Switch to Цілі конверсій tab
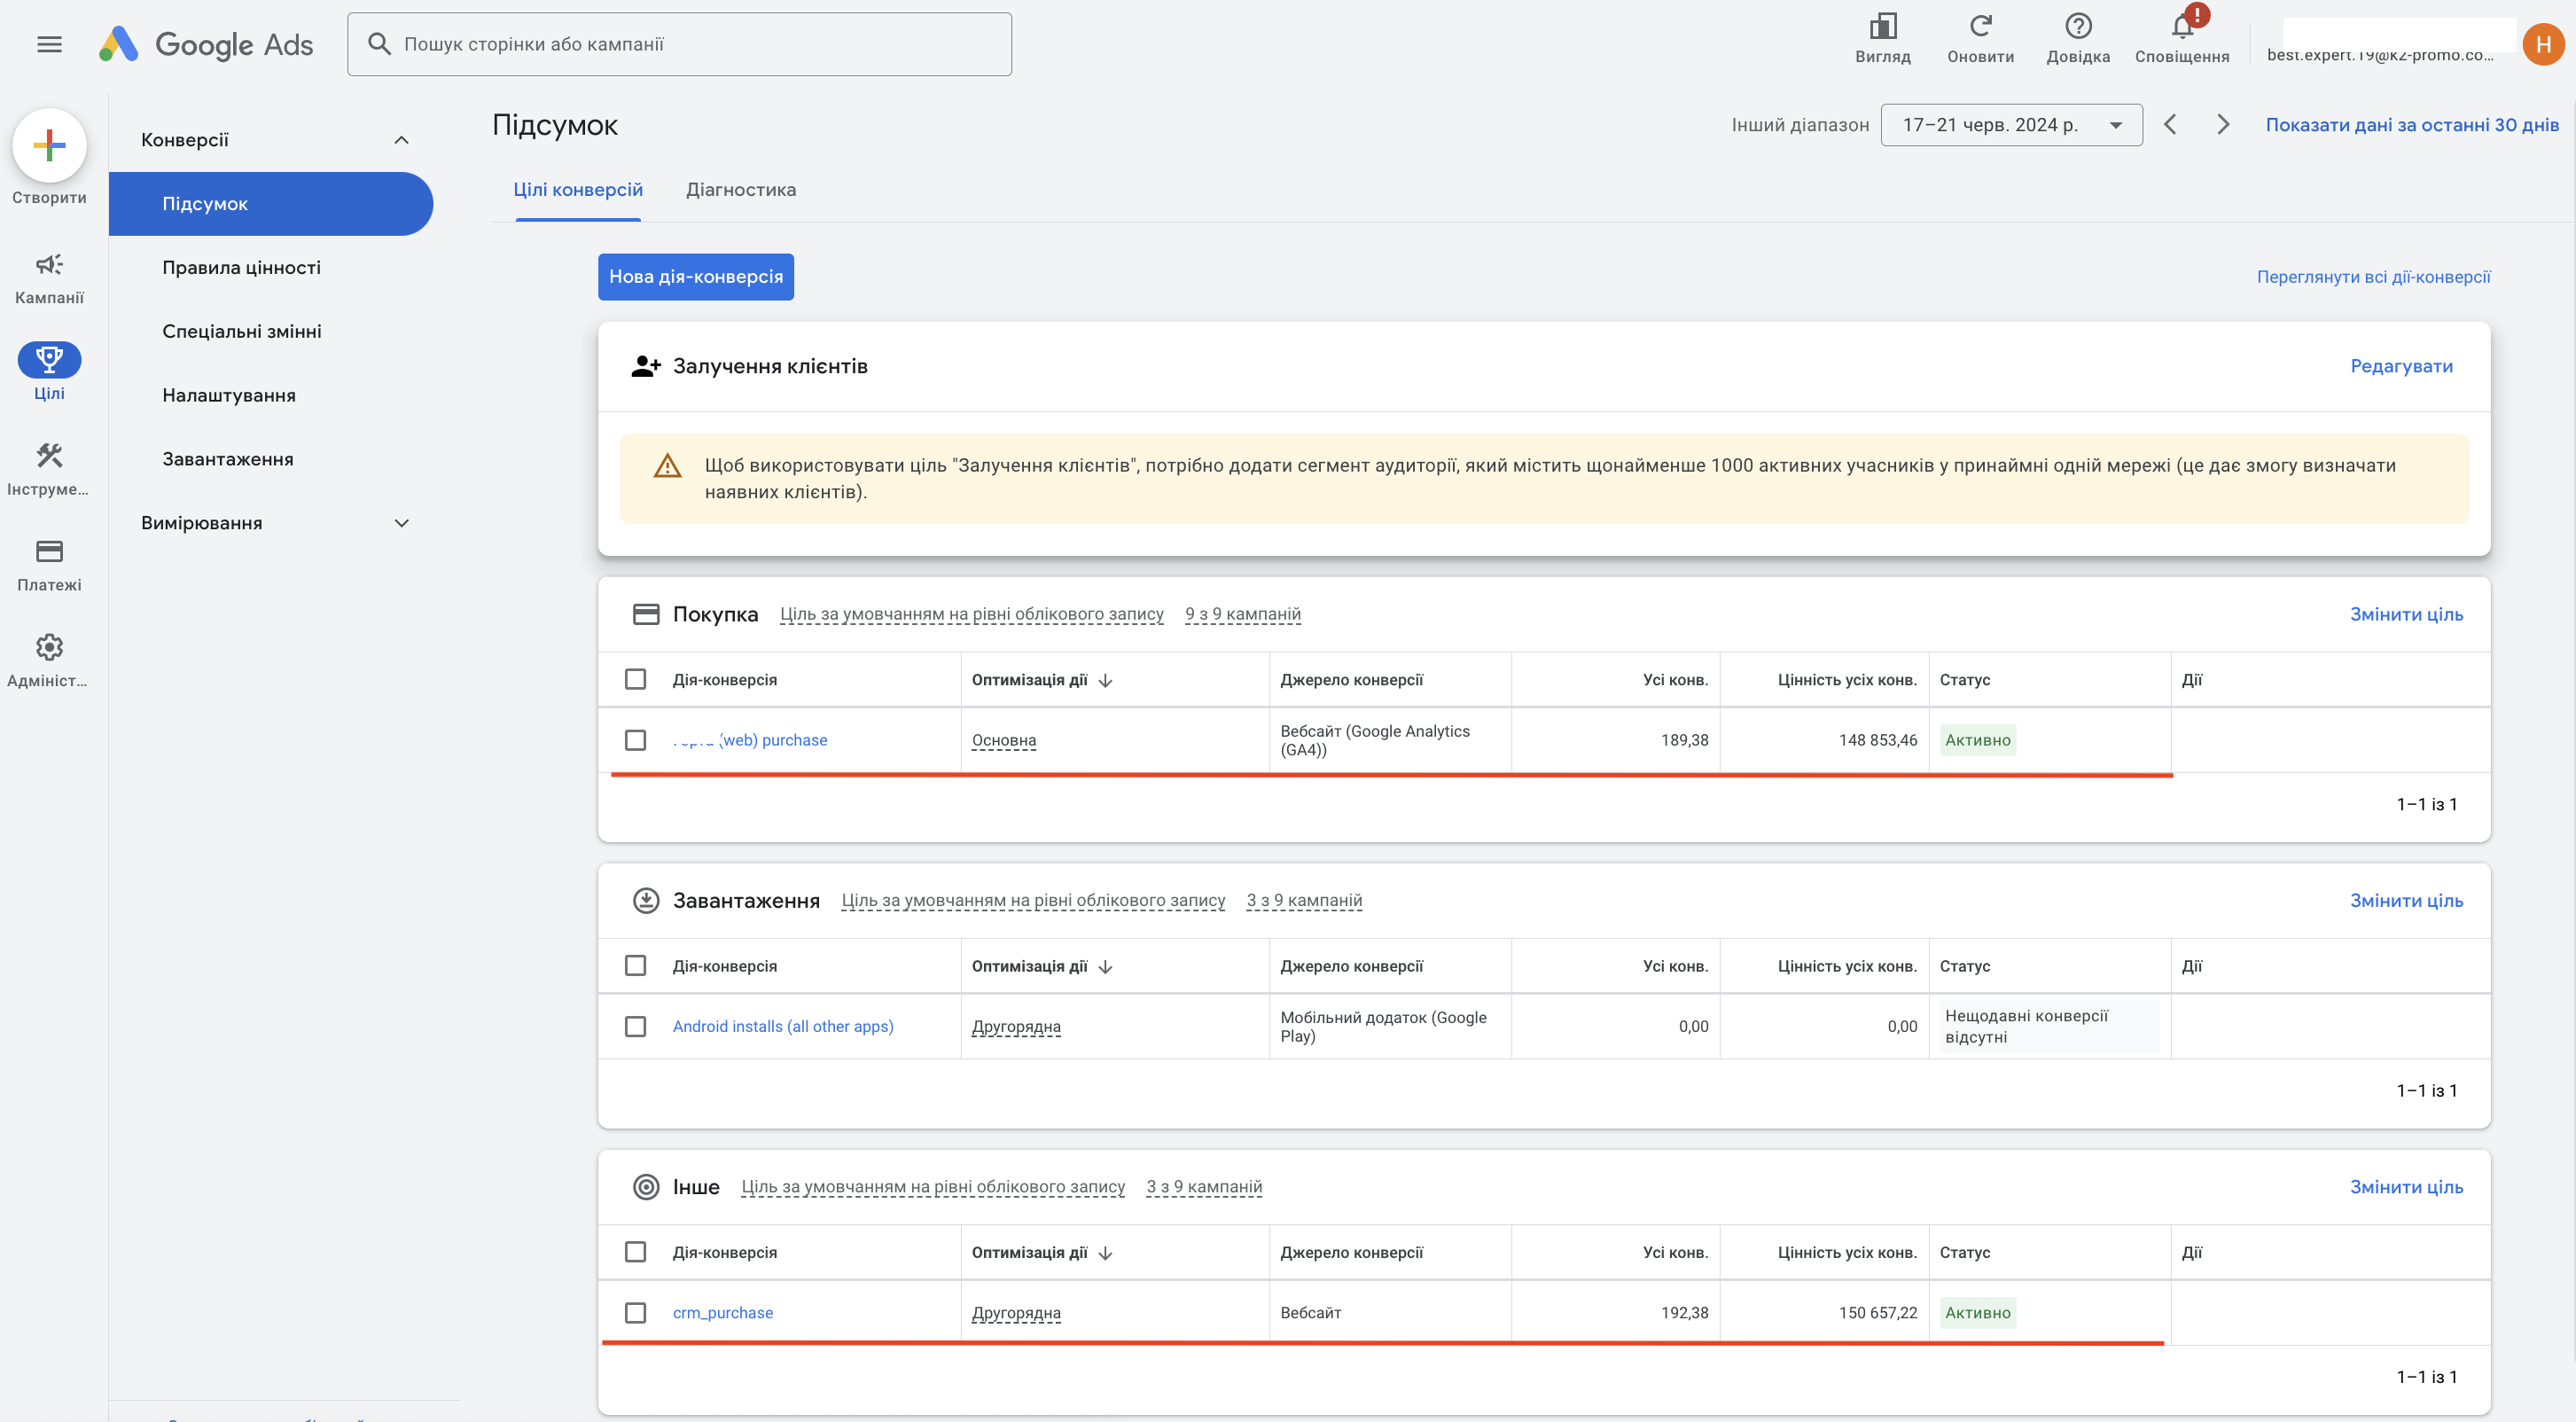Screen dimensions: 2576x1422 coord(578,190)
